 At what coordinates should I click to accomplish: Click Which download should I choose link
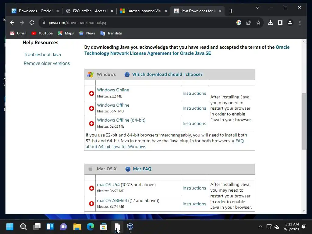[x=167, y=74]
